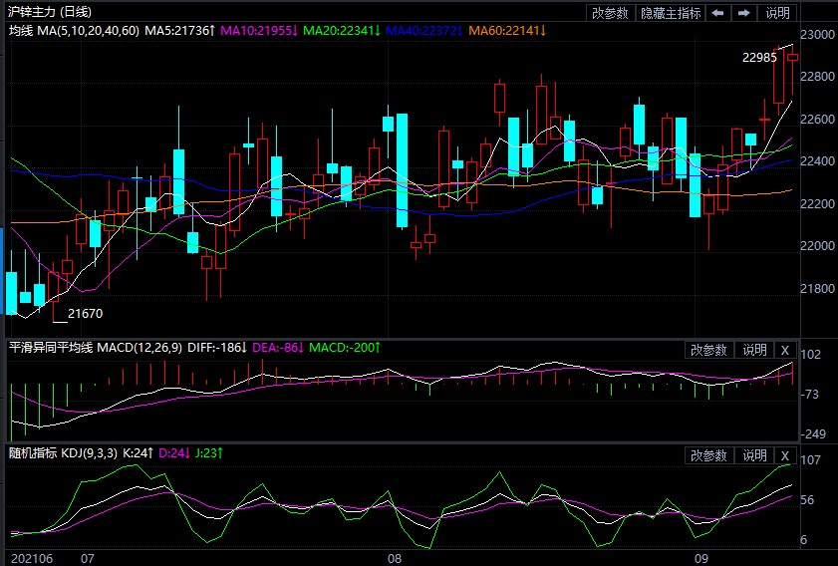This screenshot has height=566, width=838.
Task: Click the 均线 MA(5,10,20,40,60) indicator label
Action: tap(75, 31)
